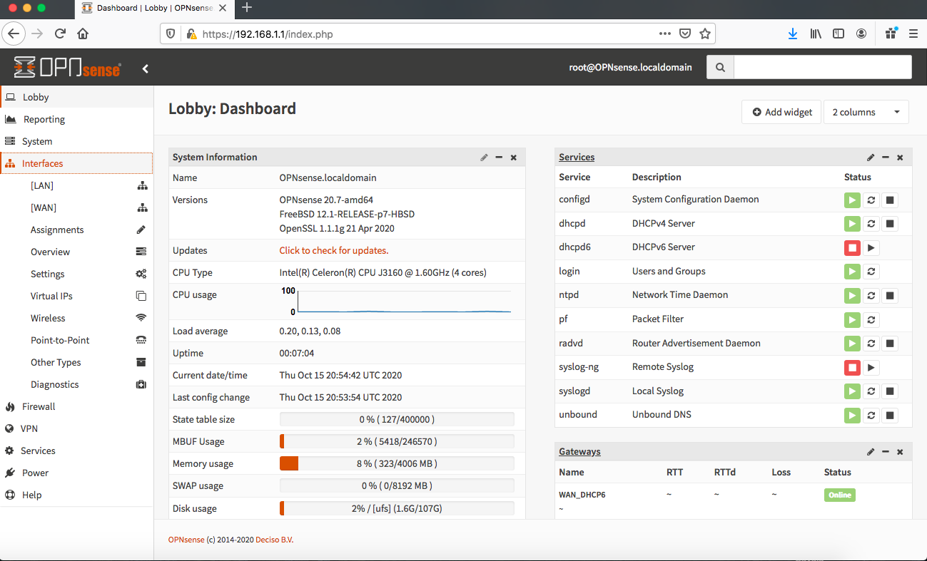Toggle pf green running status
Image resolution: width=927 pixels, height=561 pixels.
852,320
